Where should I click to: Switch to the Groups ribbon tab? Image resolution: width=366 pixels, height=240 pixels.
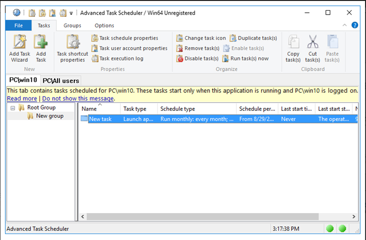(72, 25)
